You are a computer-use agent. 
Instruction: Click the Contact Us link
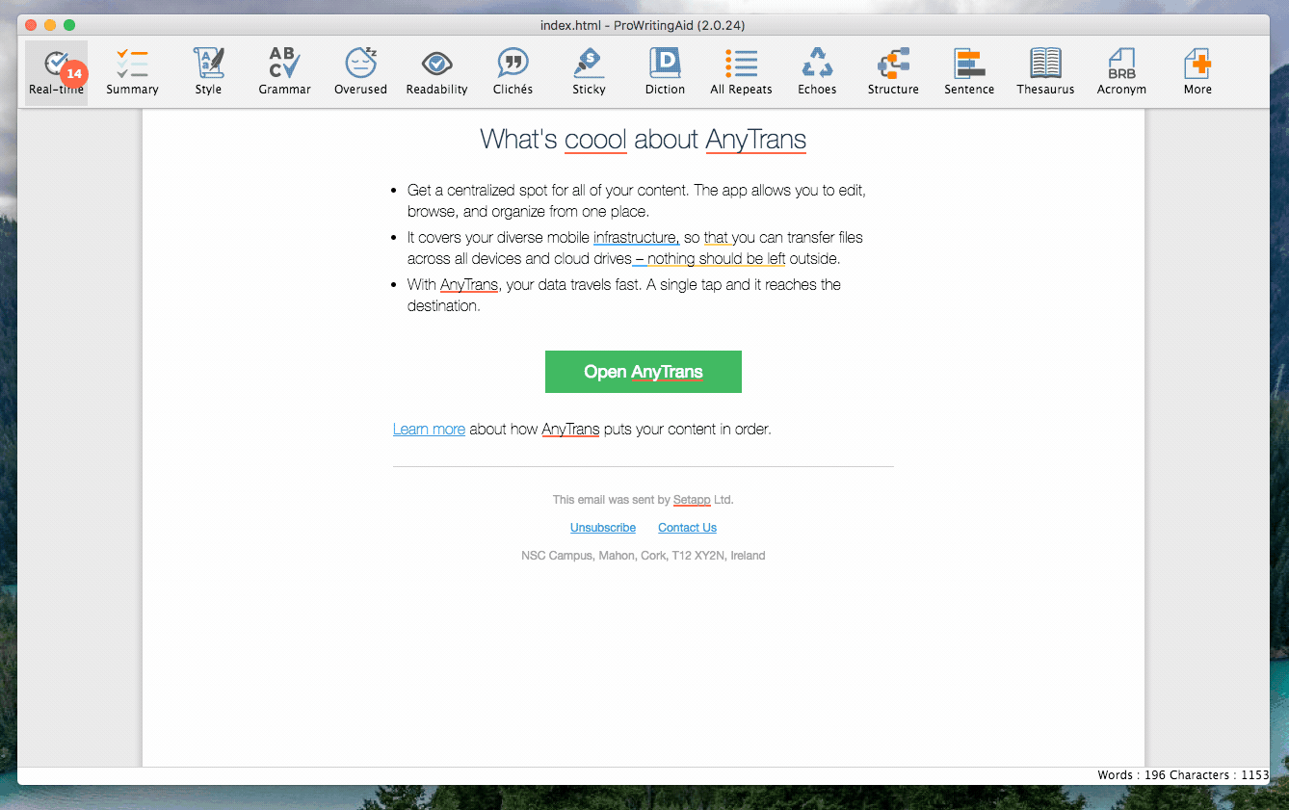coord(687,528)
